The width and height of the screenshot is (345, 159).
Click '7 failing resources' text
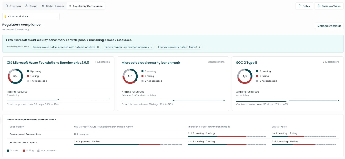coord(133,92)
